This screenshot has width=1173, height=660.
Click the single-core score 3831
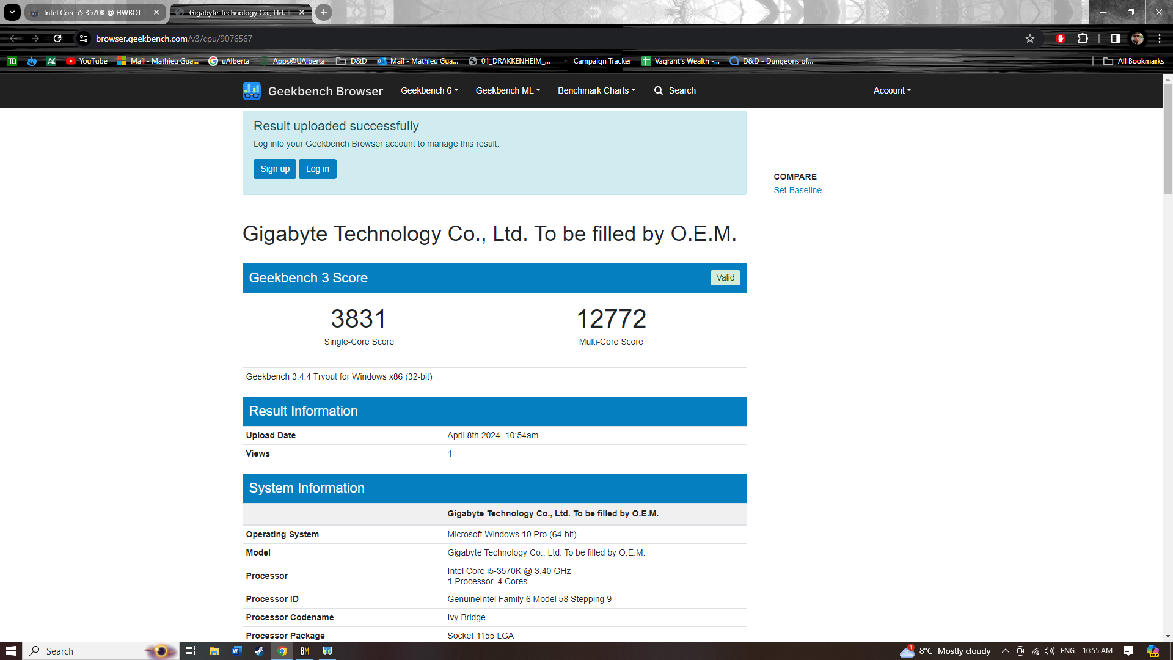coord(359,319)
